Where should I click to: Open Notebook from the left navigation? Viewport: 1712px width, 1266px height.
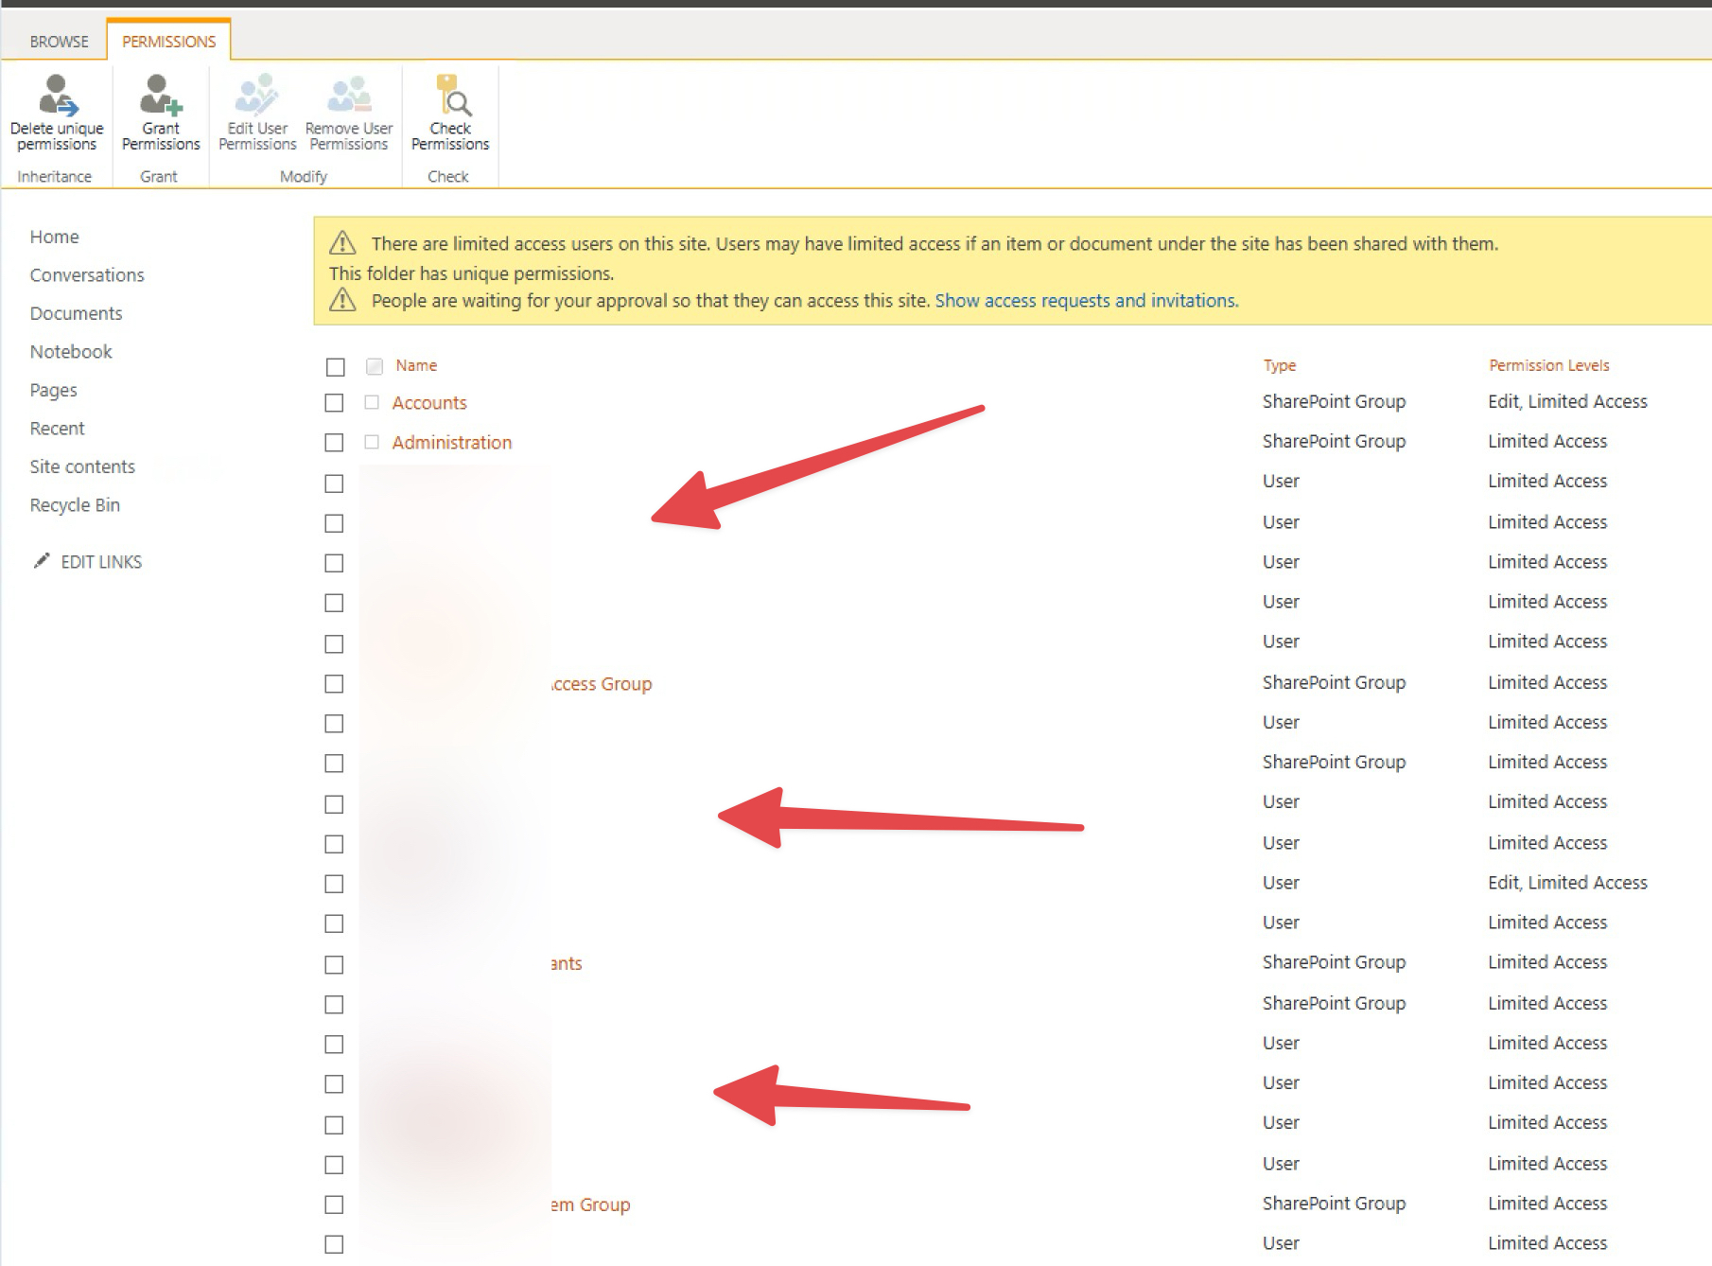pyautogui.click(x=71, y=352)
